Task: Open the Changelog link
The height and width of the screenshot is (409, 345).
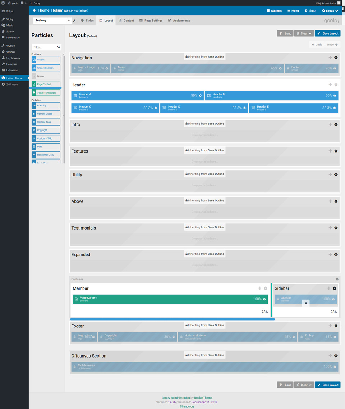Action: point(187,406)
